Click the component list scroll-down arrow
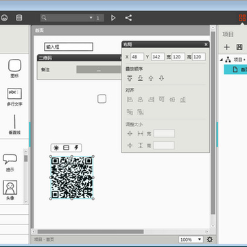This screenshot has width=247, height=247. 25,202
